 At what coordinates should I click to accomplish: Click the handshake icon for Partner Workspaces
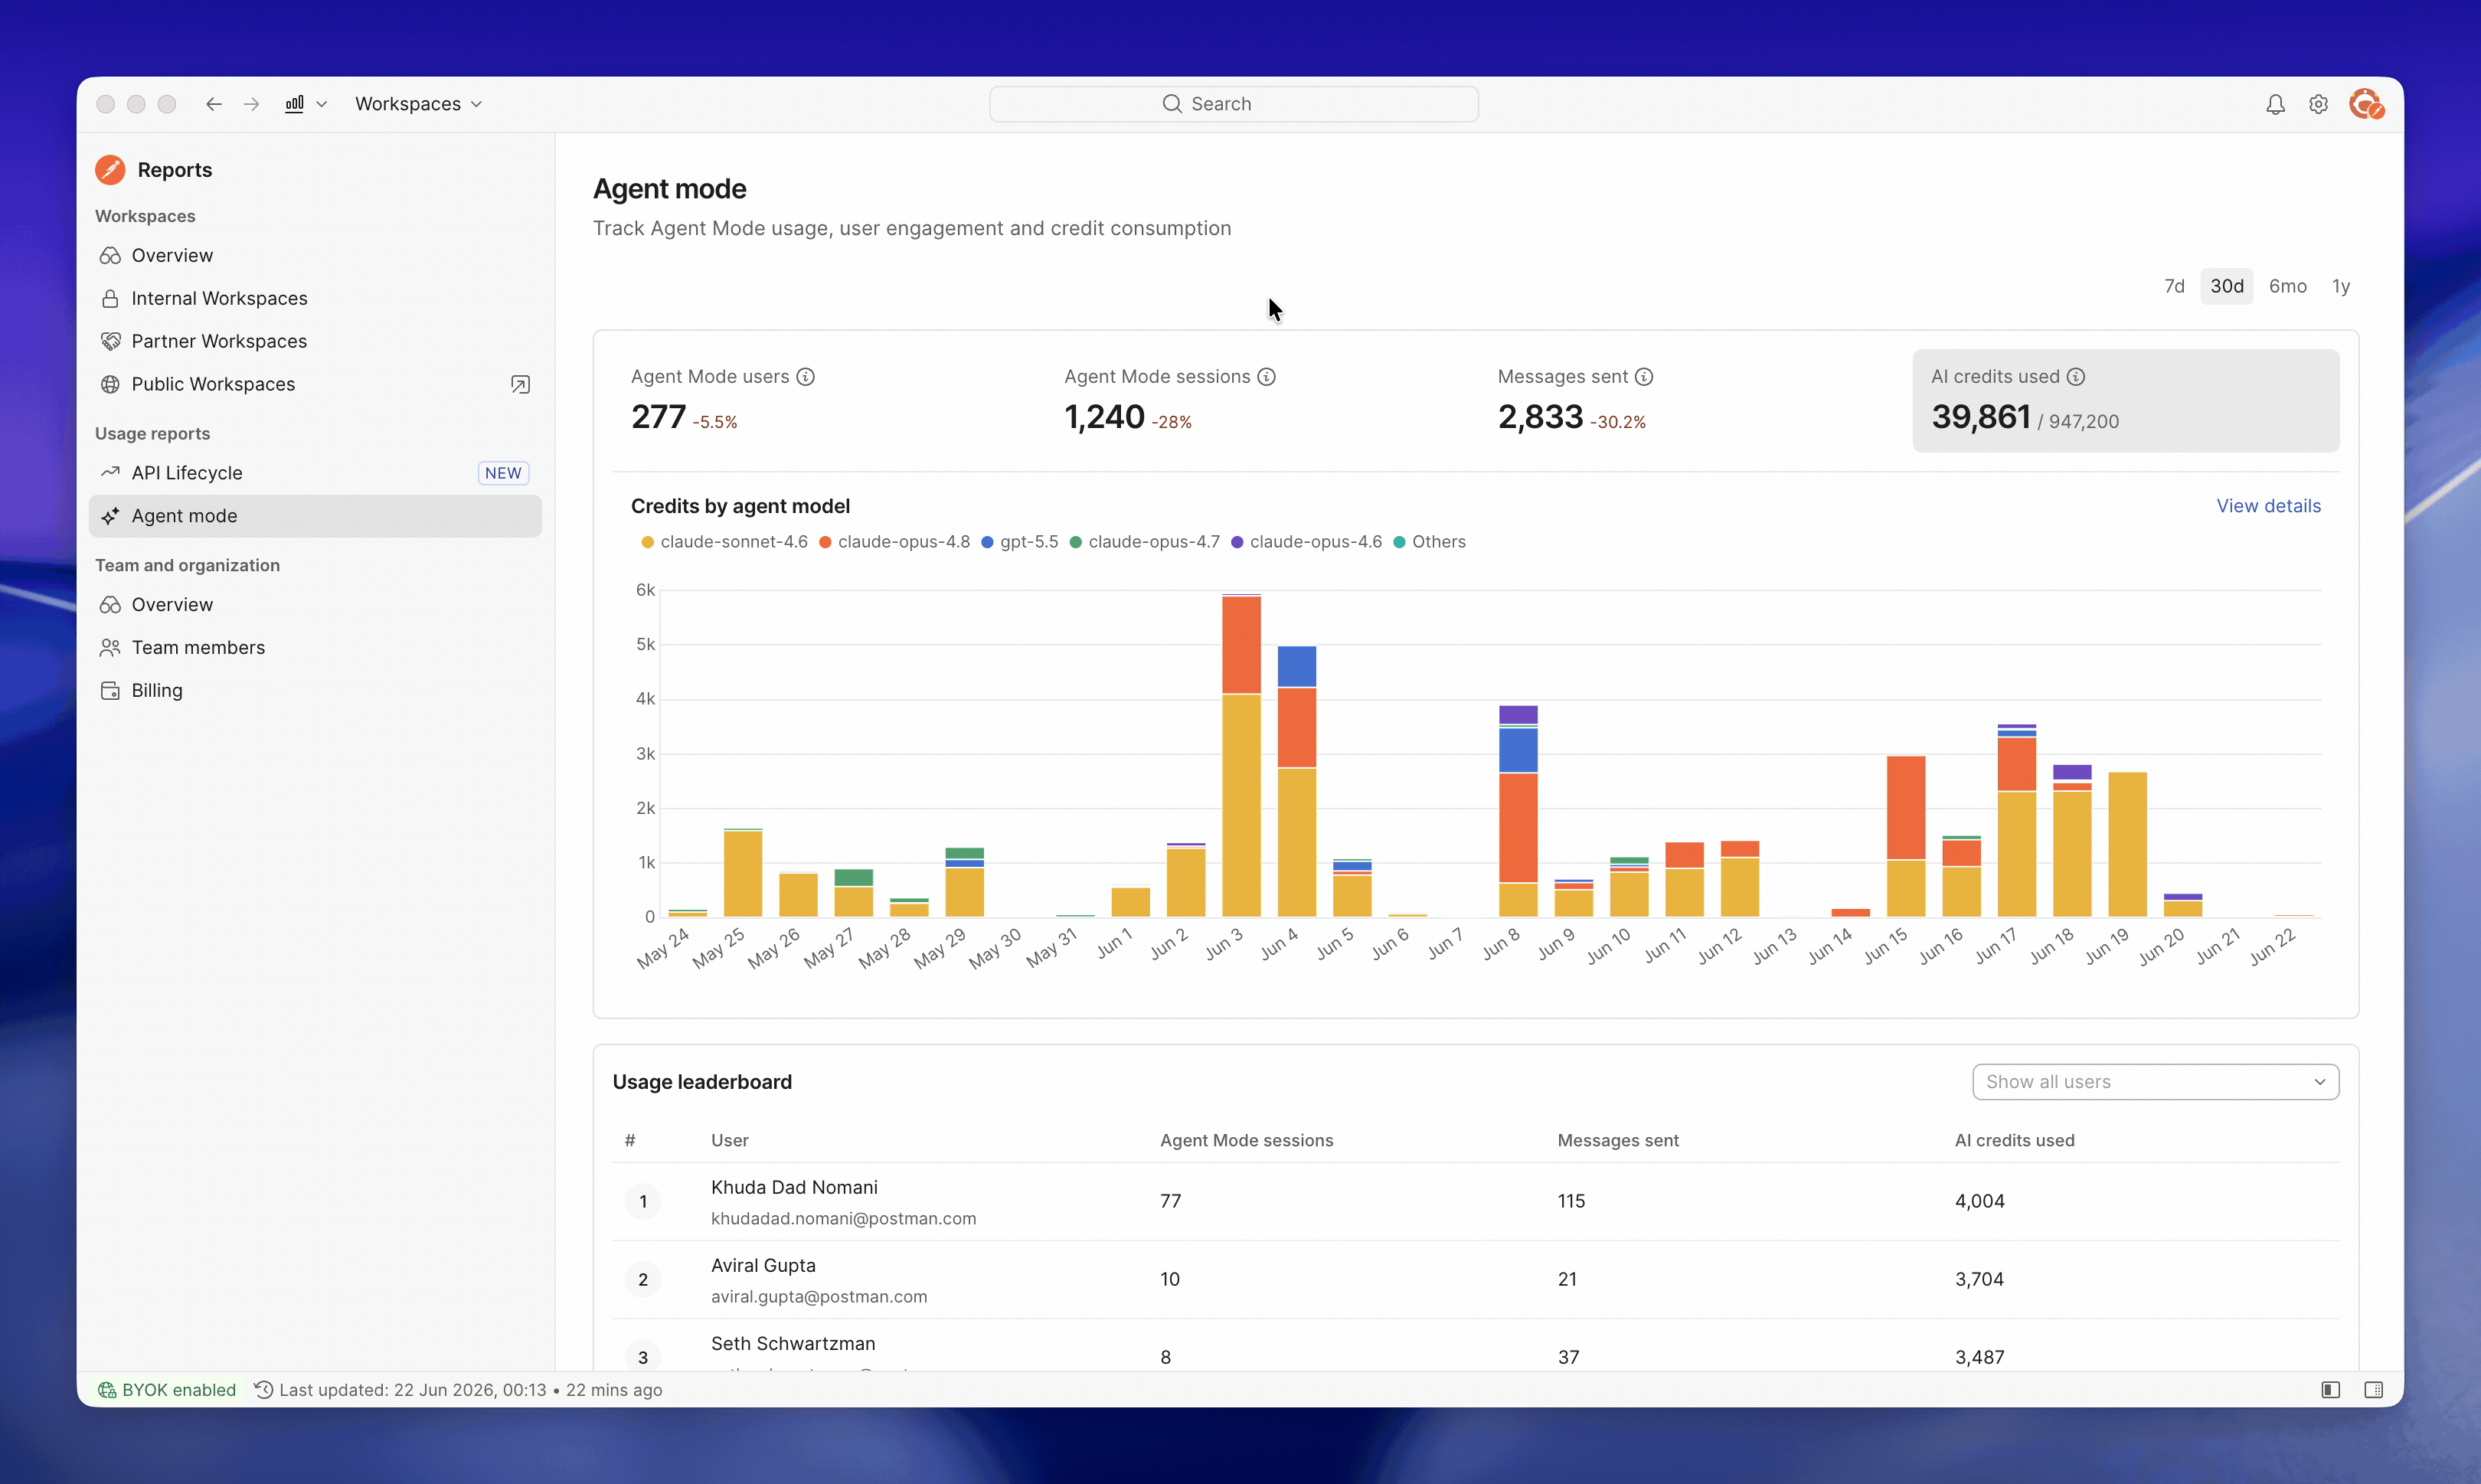click(110, 341)
